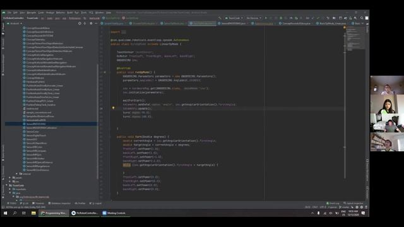This screenshot has width=404, height=227.
Task: Open the notification center in system tray
Action: click(364, 213)
